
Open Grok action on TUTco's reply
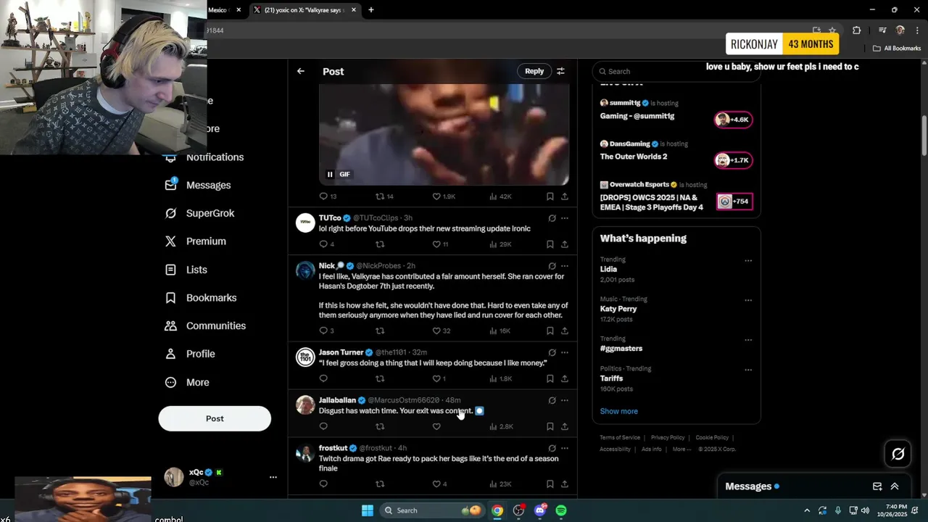[552, 218]
